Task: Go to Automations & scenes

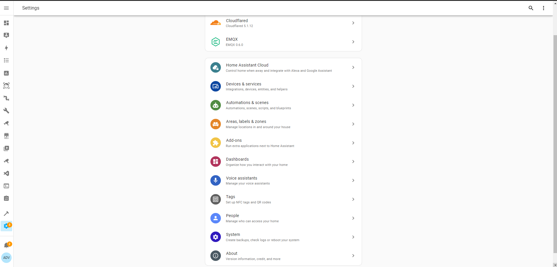Action: click(283, 105)
